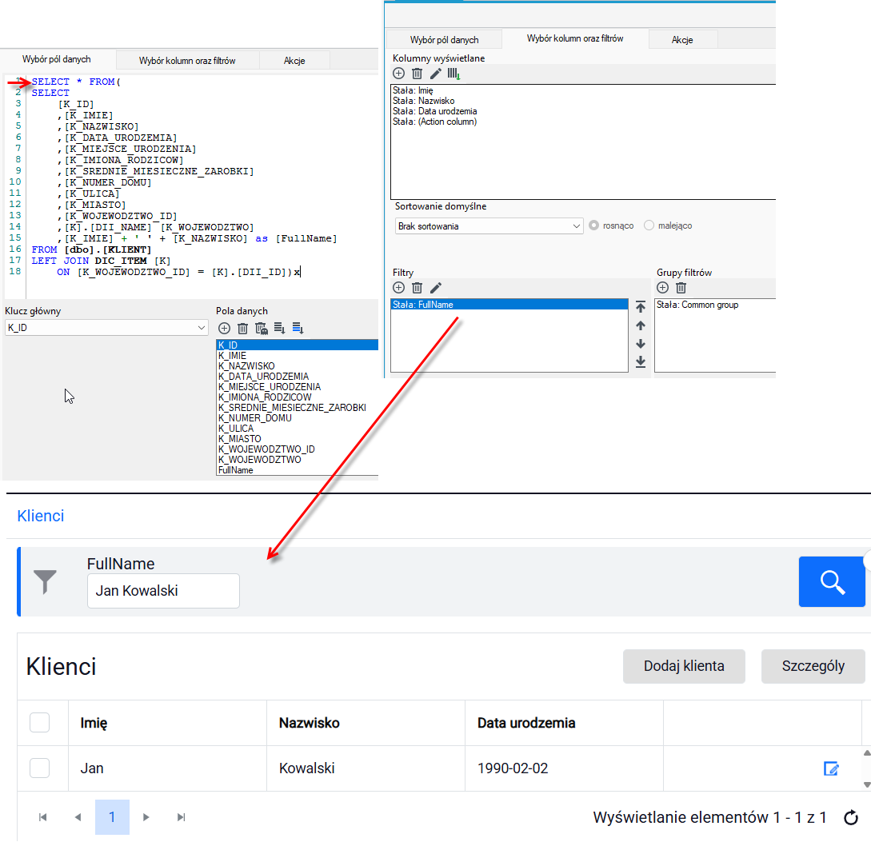871x842 pixels.
Task: Delete the group under Grupy filtrów
Action: (681, 288)
